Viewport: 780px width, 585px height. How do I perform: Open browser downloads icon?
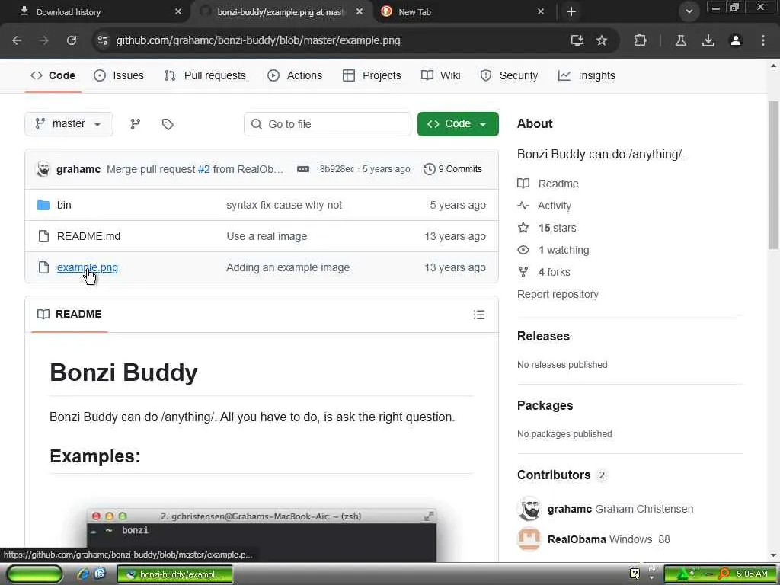pyautogui.click(x=708, y=40)
